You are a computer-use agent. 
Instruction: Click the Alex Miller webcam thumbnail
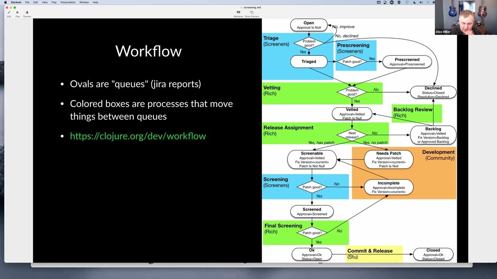pyautogui.click(x=466, y=17)
